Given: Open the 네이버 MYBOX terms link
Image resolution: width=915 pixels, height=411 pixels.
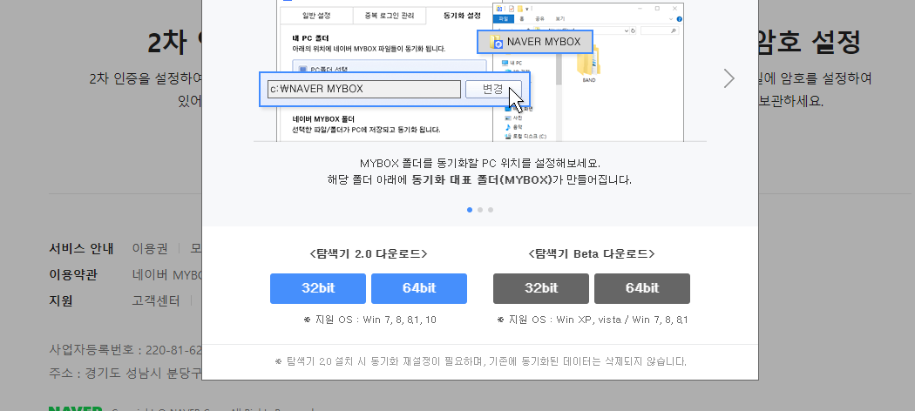Looking at the screenshot, I should coord(167,274).
